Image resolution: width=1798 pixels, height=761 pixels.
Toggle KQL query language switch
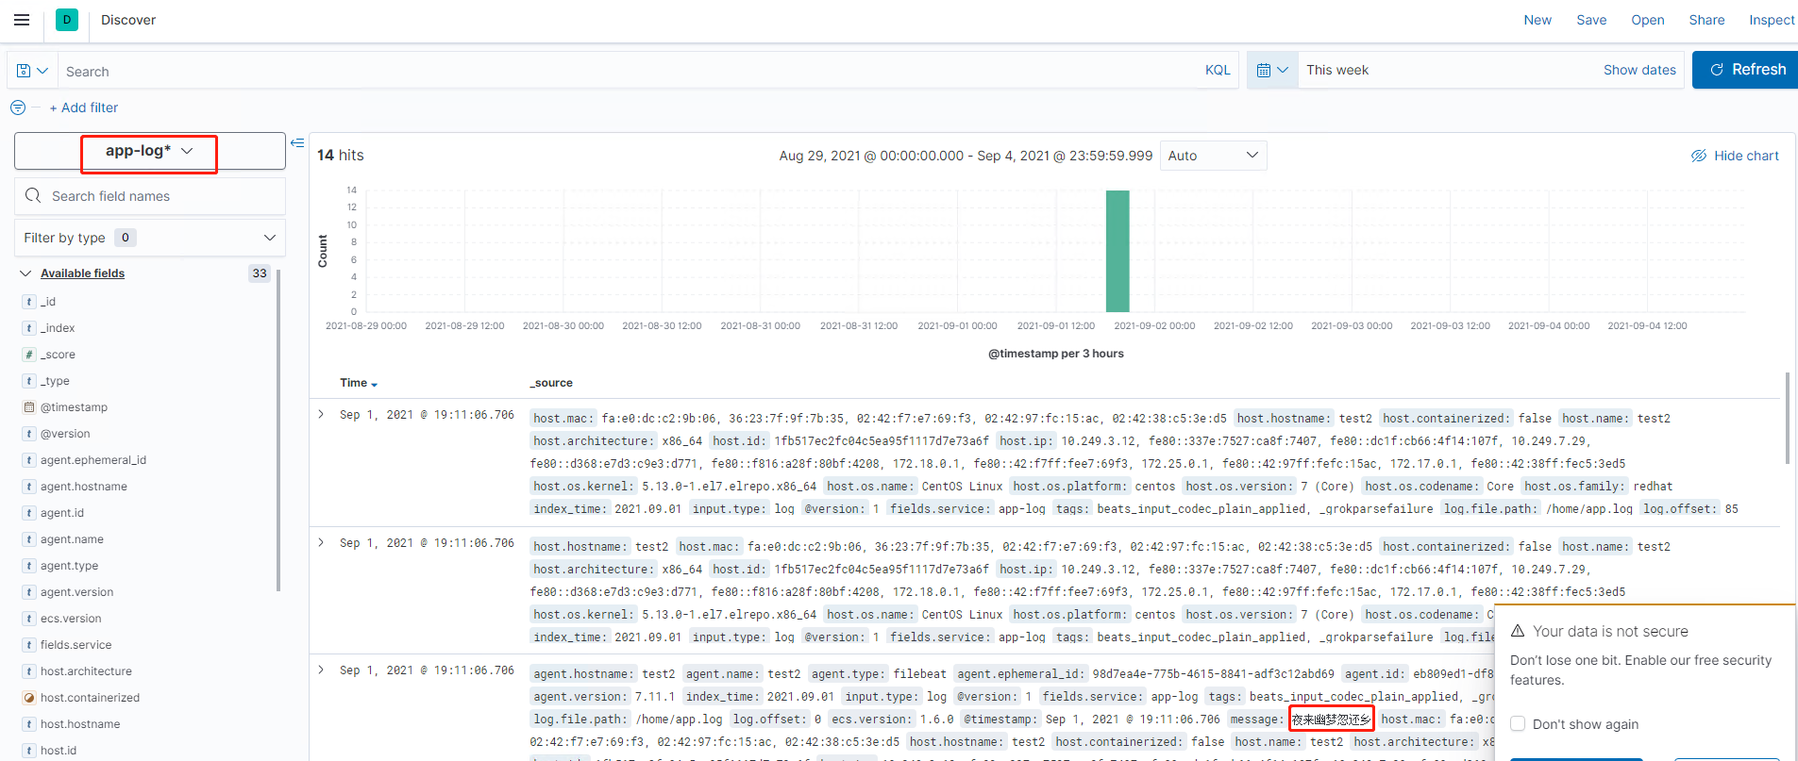pos(1218,70)
